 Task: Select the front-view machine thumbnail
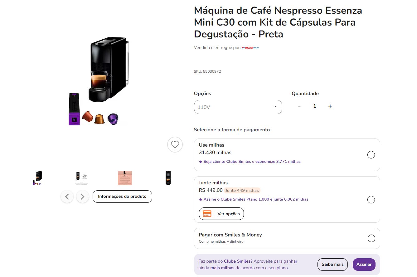click(168, 178)
